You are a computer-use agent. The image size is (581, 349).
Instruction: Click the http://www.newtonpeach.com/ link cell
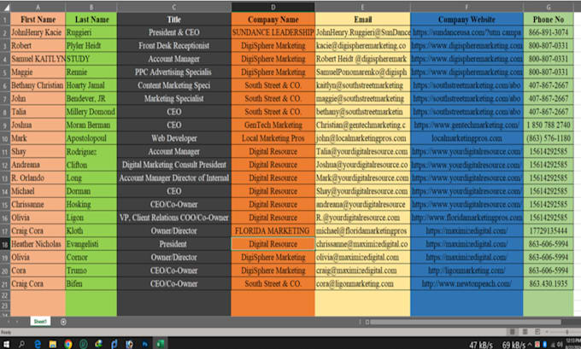pos(467,284)
